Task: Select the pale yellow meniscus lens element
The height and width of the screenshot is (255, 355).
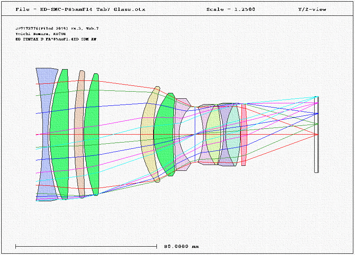Action: pyautogui.click(x=147, y=134)
